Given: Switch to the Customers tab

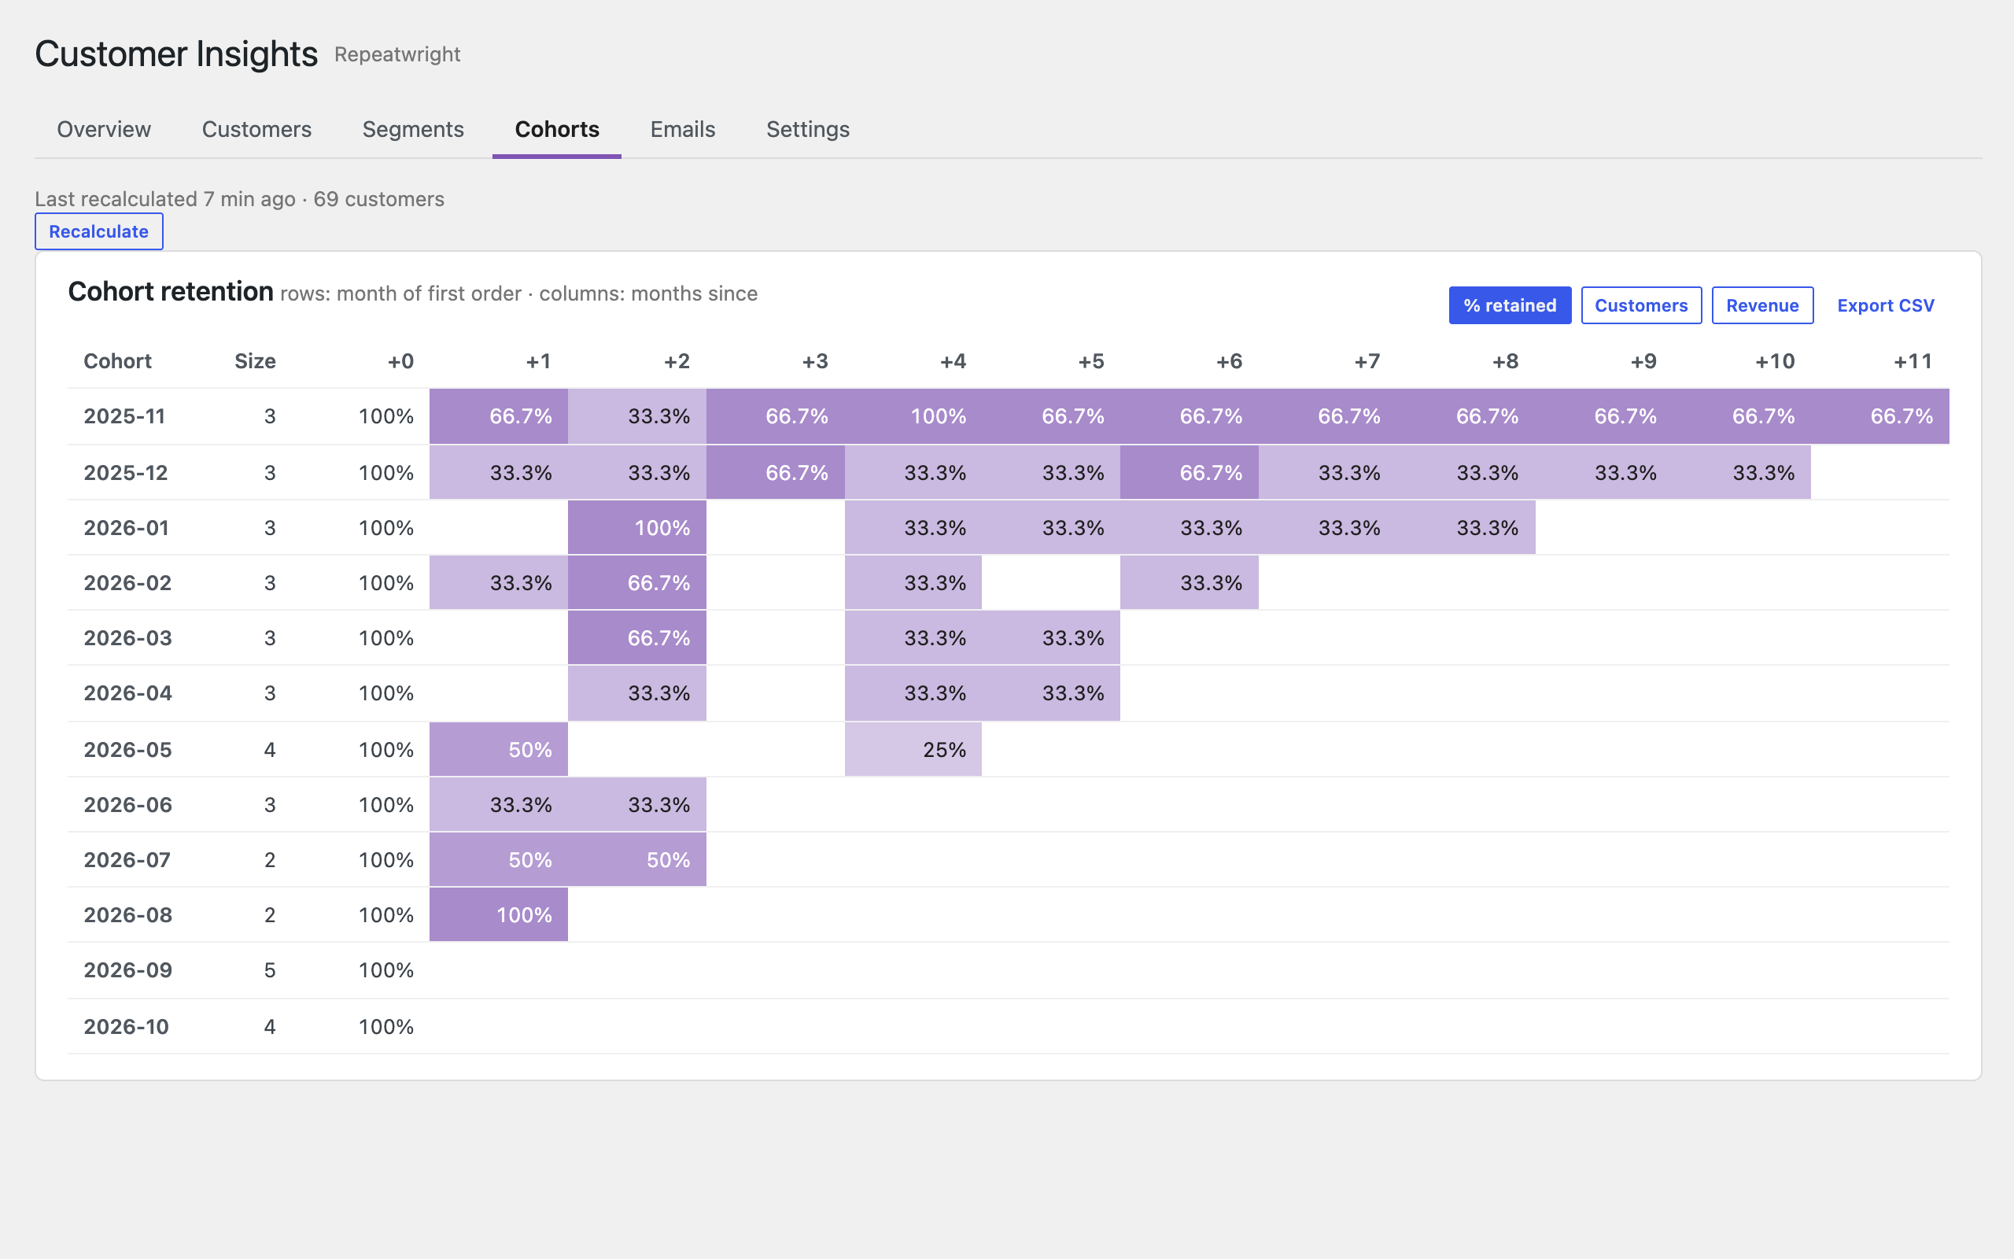Looking at the screenshot, I should (256, 130).
